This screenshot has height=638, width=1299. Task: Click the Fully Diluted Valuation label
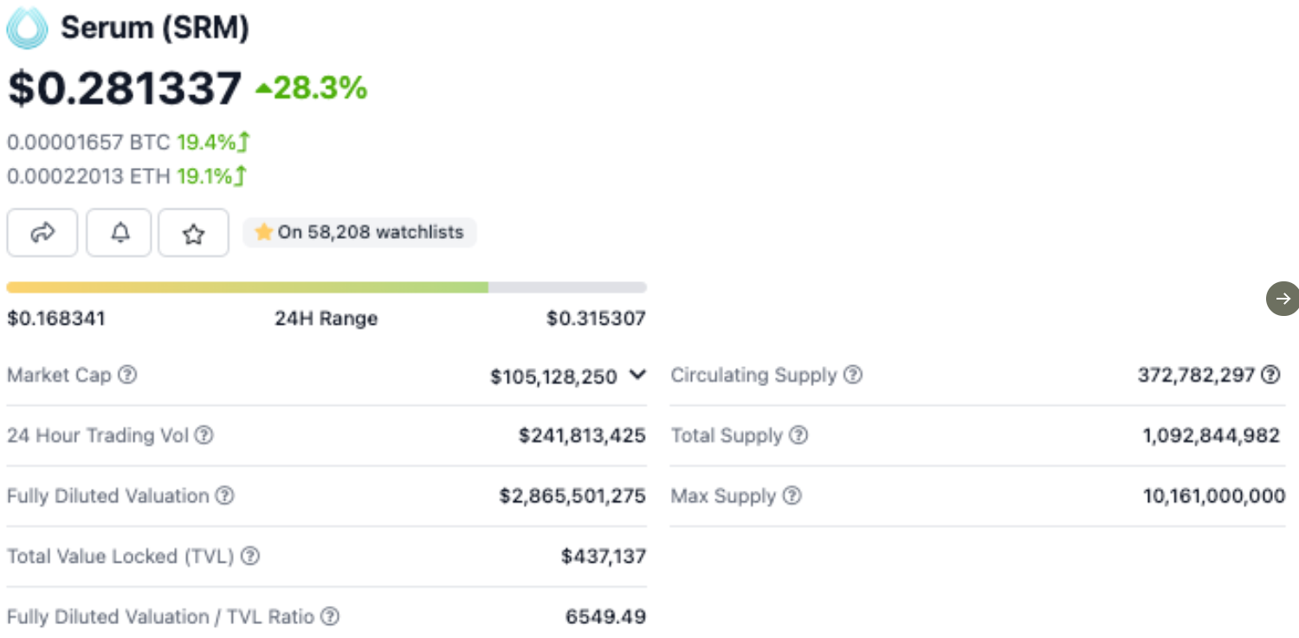[x=107, y=496]
